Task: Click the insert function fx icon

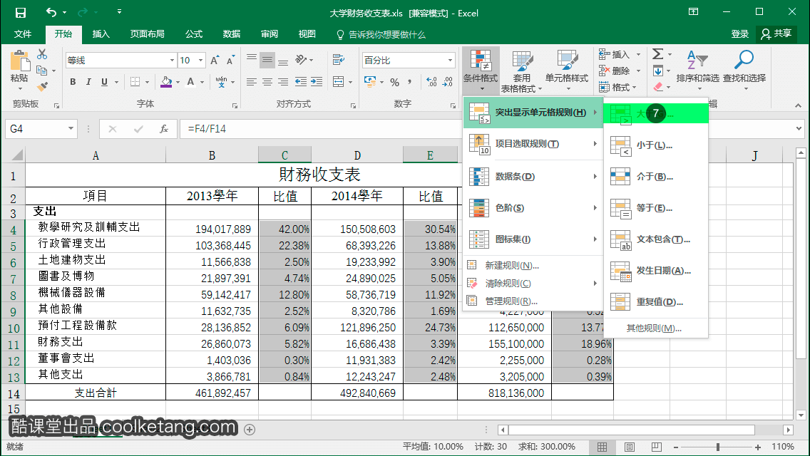Action: pyautogui.click(x=164, y=128)
